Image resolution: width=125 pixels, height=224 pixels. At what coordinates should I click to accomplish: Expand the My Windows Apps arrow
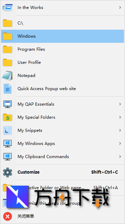[120, 144]
